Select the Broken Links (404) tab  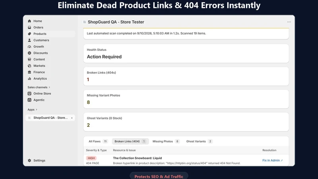(x=130, y=141)
